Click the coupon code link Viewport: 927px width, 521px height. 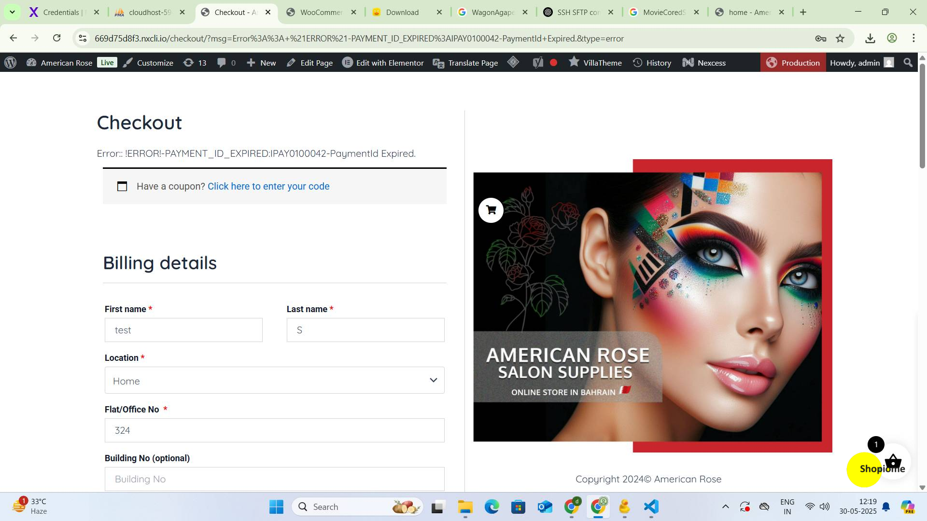pyautogui.click(x=268, y=186)
